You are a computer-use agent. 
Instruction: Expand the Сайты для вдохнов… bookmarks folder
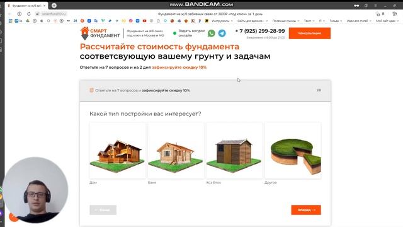pos(253,21)
